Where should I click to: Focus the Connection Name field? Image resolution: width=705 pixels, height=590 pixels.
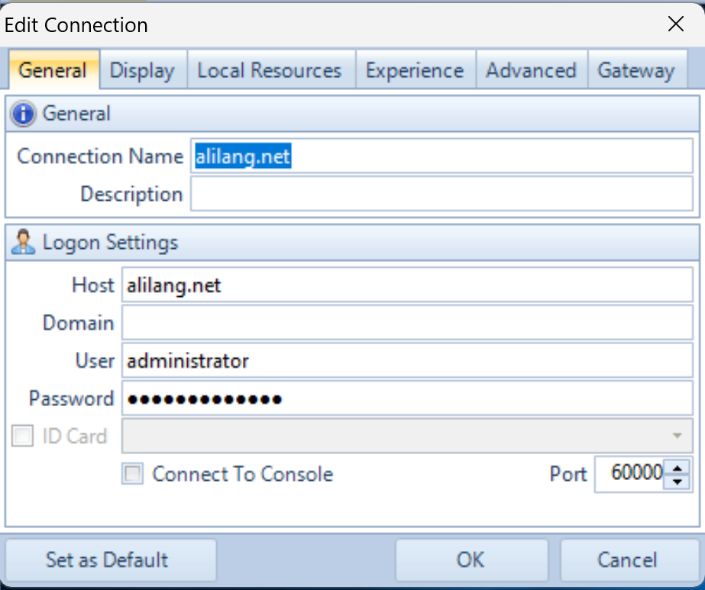click(441, 156)
